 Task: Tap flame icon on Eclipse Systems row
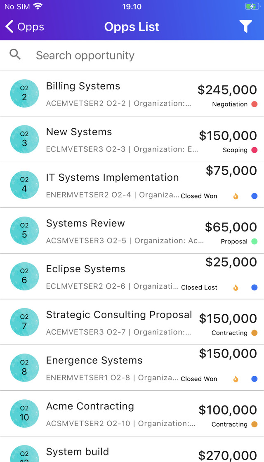click(236, 288)
